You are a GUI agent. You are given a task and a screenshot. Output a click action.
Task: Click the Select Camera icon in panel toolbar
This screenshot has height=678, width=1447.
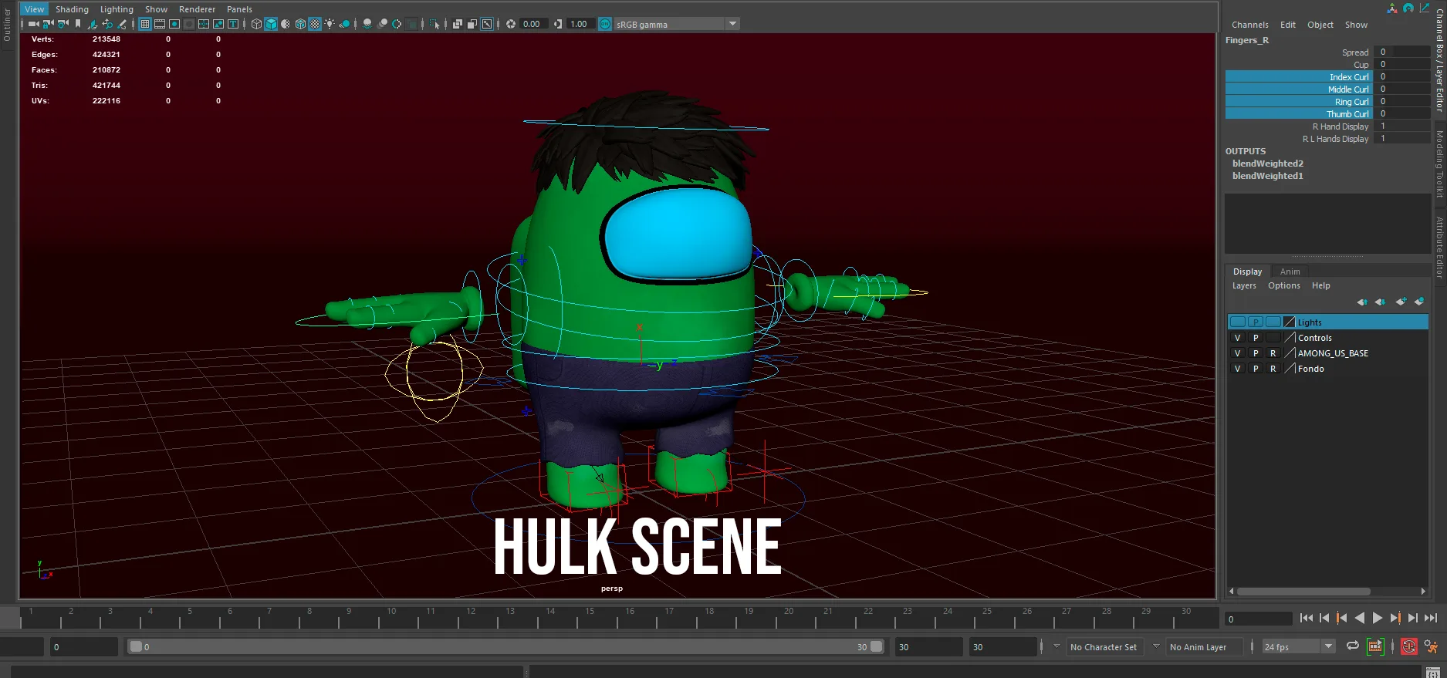(34, 24)
